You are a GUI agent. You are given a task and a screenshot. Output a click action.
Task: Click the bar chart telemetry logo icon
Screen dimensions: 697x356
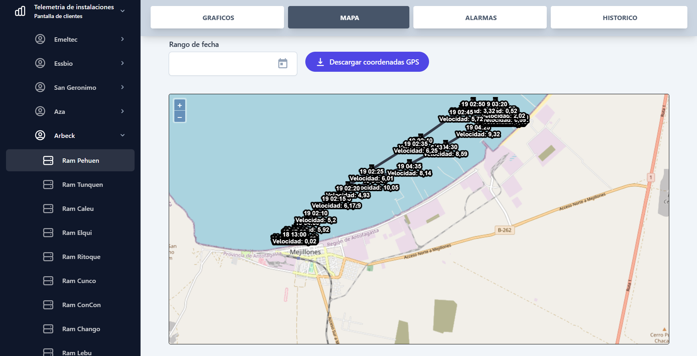pyautogui.click(x=20, y=11)
